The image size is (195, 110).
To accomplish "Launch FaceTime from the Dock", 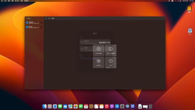I will pyautogui.click(x=81, y=106).
